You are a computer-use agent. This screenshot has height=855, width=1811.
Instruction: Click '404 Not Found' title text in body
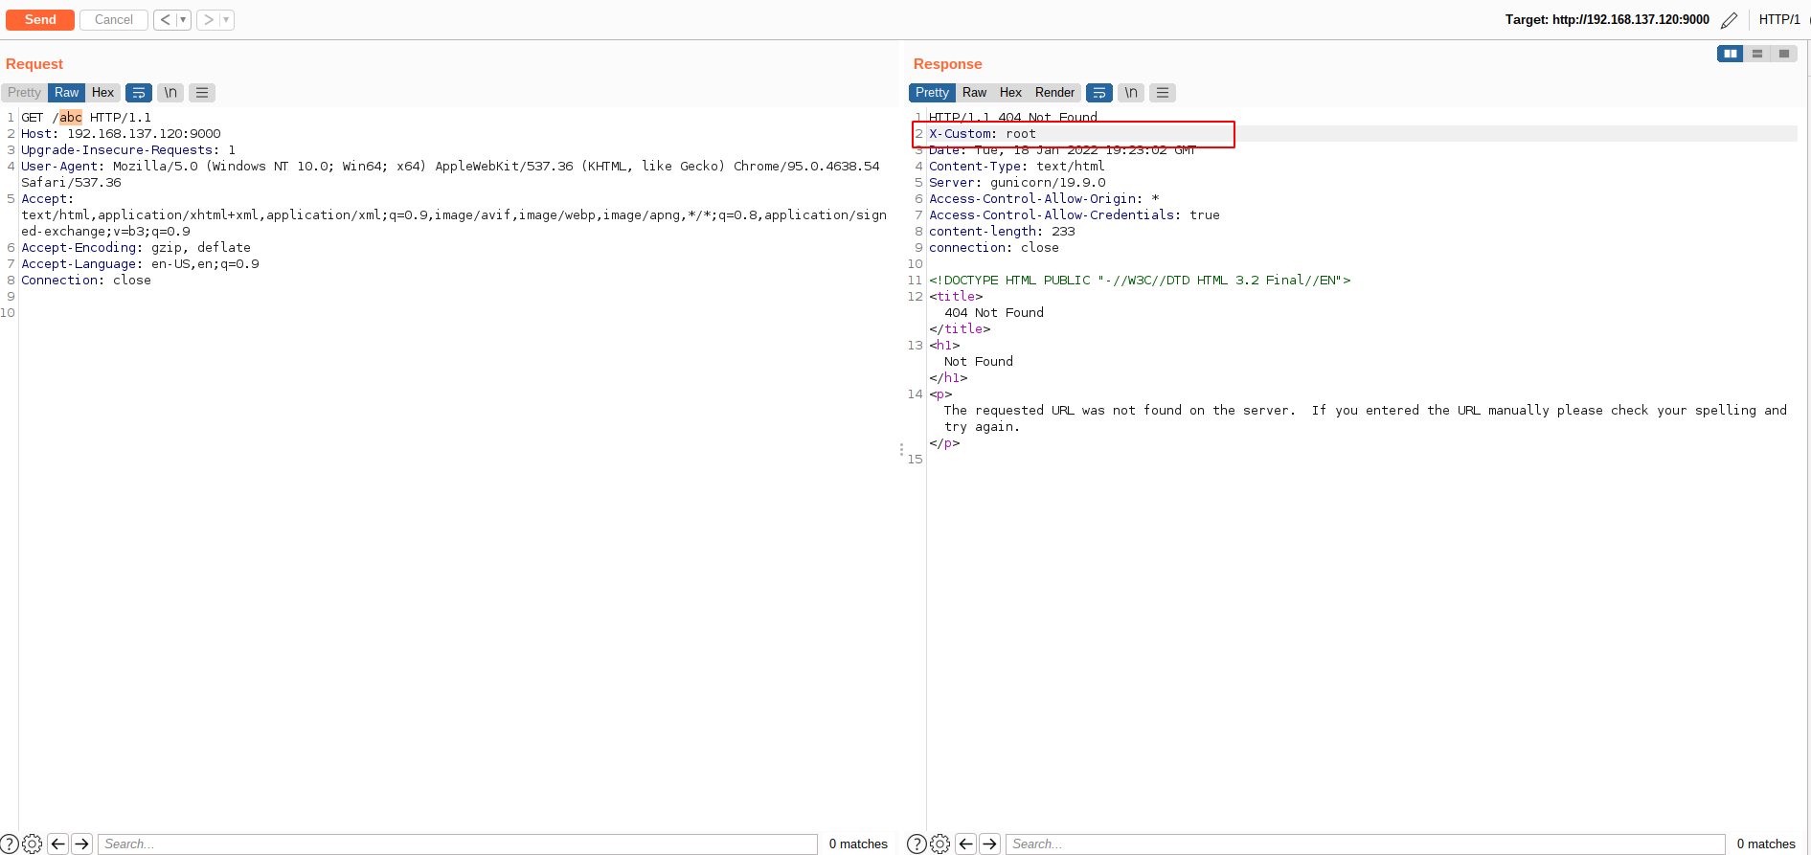[994, 313]
